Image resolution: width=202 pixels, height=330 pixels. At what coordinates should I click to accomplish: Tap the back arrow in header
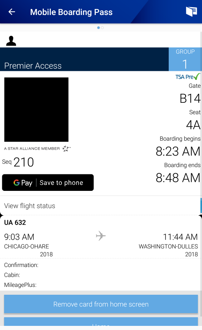pos(12,12)
